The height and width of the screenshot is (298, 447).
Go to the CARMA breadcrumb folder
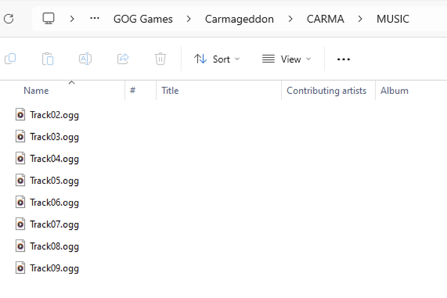(x=325, y=19)
